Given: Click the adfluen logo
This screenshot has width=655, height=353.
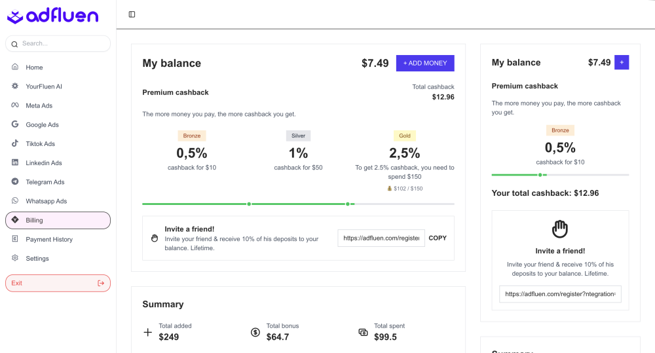Looking at the screenshot, I should (x=52, y=16).
